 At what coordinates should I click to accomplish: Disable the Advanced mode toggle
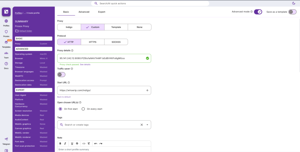[x=258, y=12]
